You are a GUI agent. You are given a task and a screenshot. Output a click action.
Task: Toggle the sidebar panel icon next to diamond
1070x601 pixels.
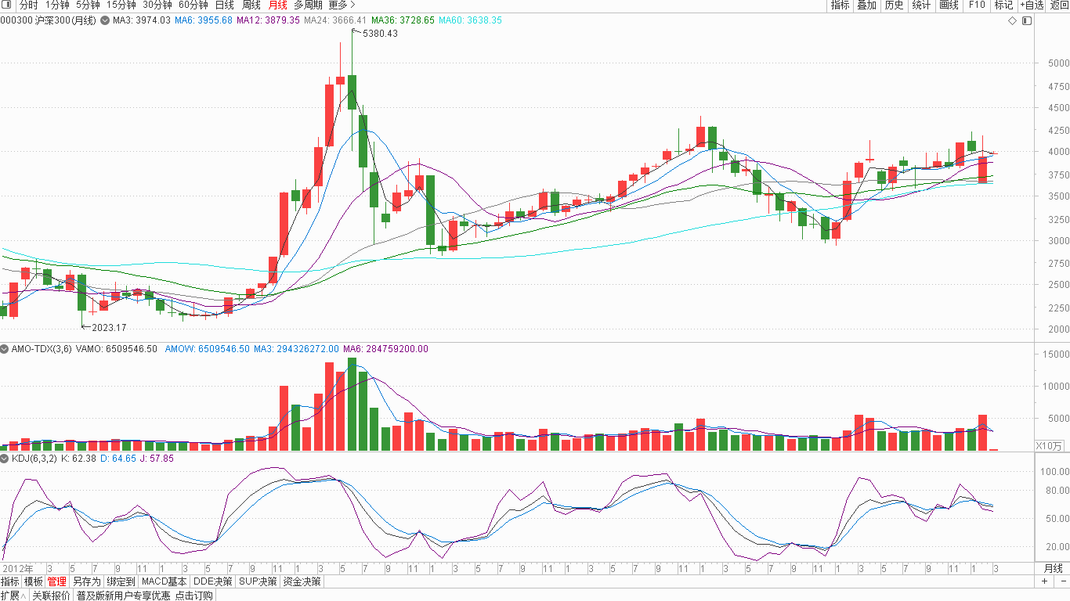tap(1027, 20)
